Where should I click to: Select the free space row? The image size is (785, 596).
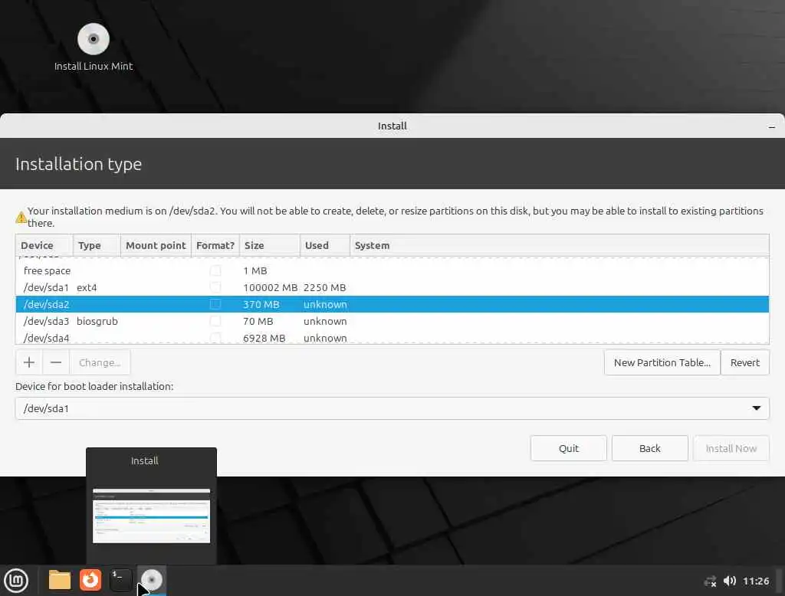tap(392, 270)
